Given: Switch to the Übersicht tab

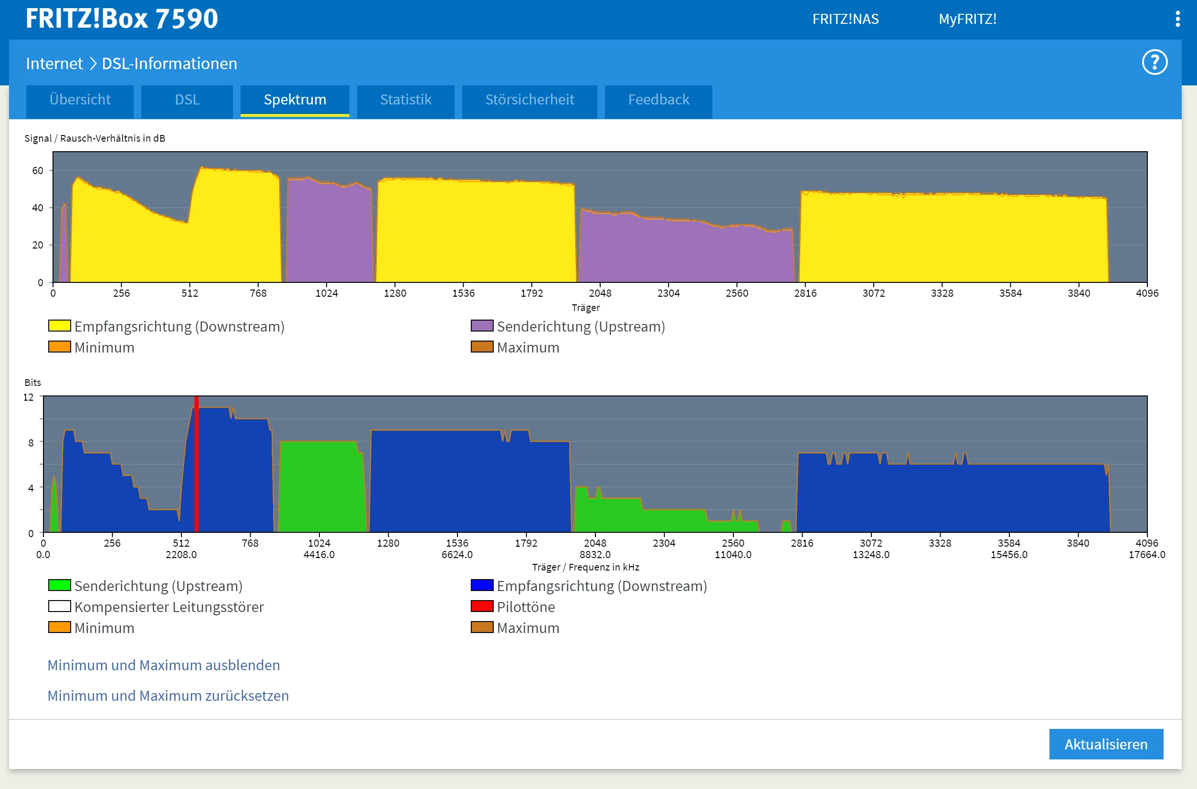Looking at the screenshot, I should (80, 100).
